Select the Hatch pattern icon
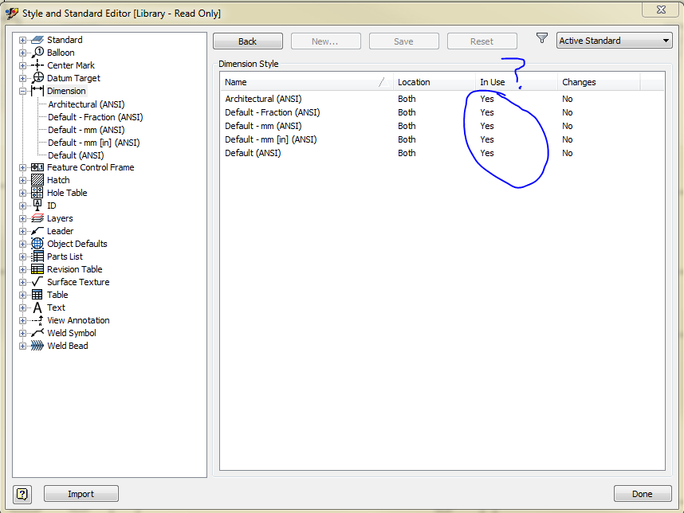This screenshot has height=513, width=684. (37, 180)
